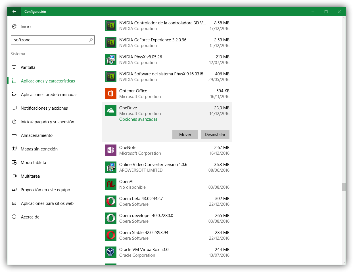Click the back arrow in title bar

tap(14, 12)
